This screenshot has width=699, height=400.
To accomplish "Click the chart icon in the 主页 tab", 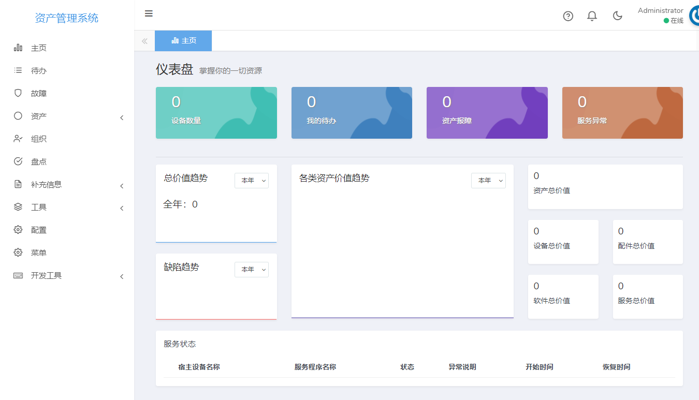I will (175, 40).
